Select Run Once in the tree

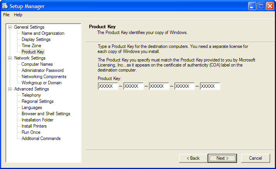pos(31,132)
